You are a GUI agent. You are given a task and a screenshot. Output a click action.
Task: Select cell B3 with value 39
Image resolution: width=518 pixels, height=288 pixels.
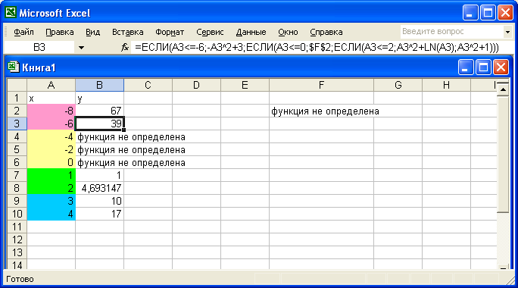(x=99, y=124)
